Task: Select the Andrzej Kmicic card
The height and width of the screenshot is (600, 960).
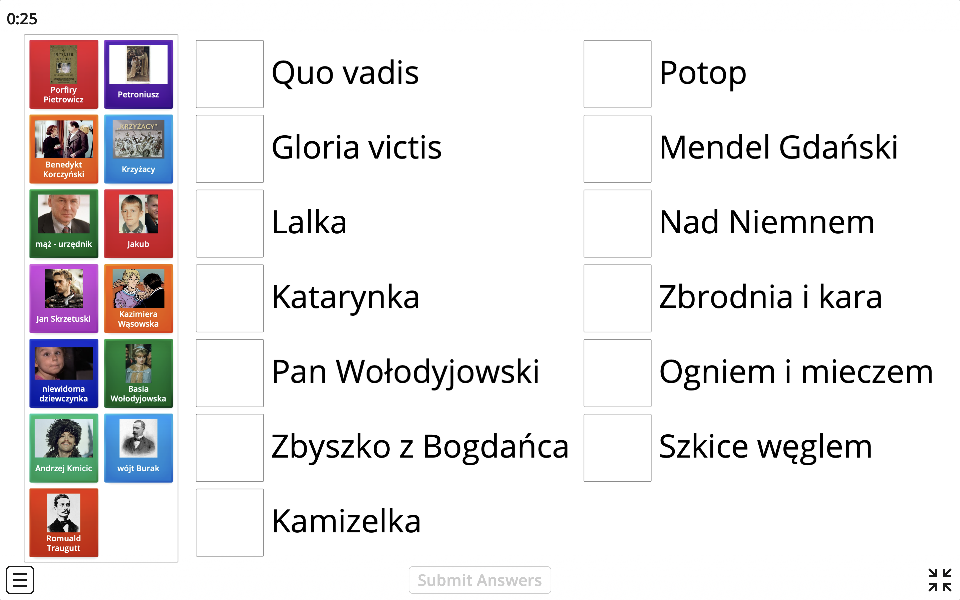Action: point(63,448)
